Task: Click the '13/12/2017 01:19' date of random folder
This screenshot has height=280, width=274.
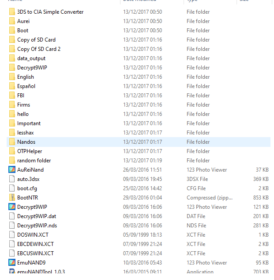Action: [x=143, y=161]
